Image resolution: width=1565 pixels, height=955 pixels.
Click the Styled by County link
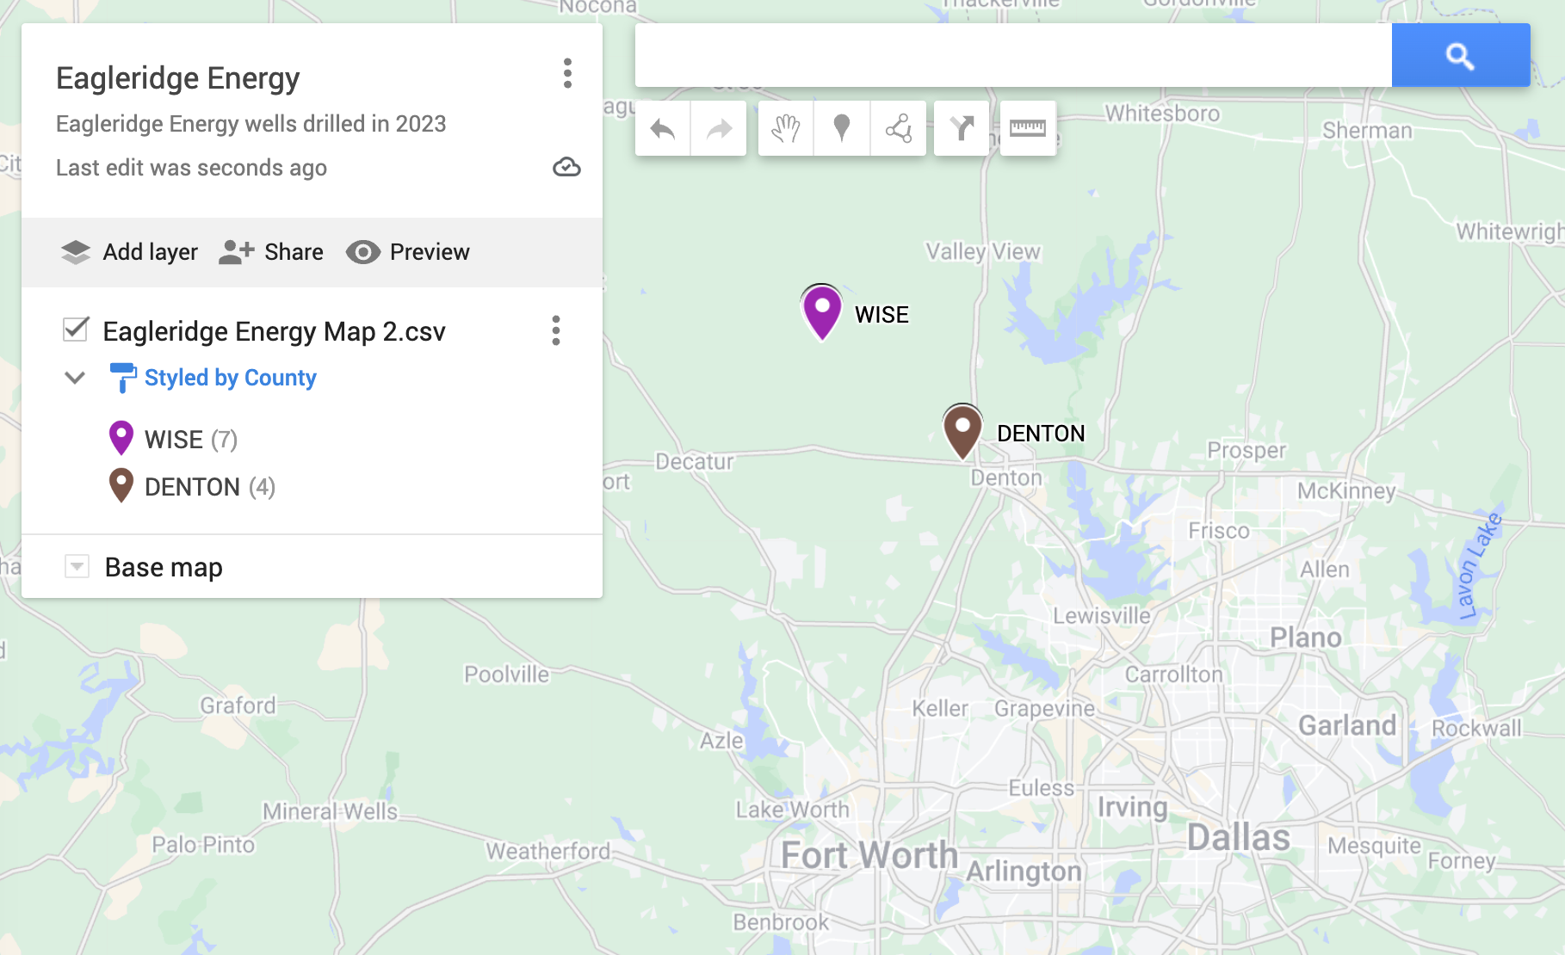(x=230, y=378)
